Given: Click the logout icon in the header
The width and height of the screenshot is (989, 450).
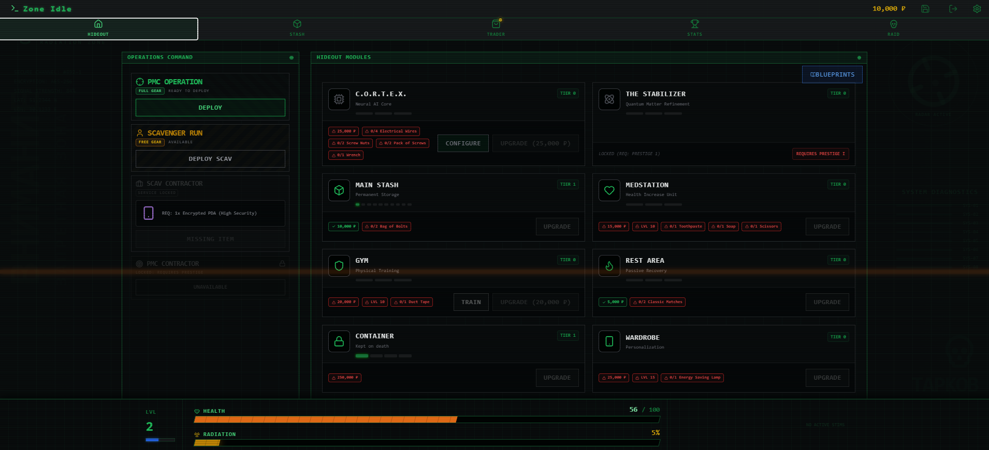Looking at the screenshot, I should pyautogui.click(x=953, y=9).
